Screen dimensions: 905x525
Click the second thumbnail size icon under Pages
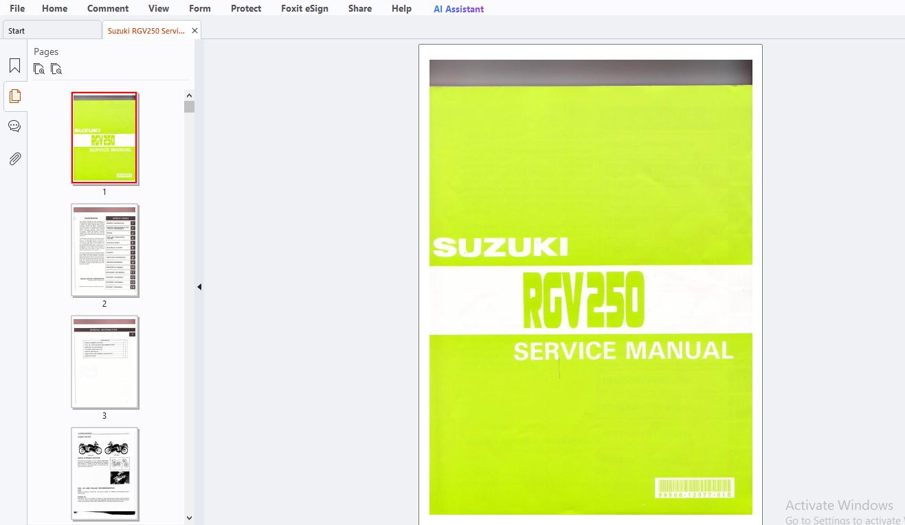click(x=56, y=69)
